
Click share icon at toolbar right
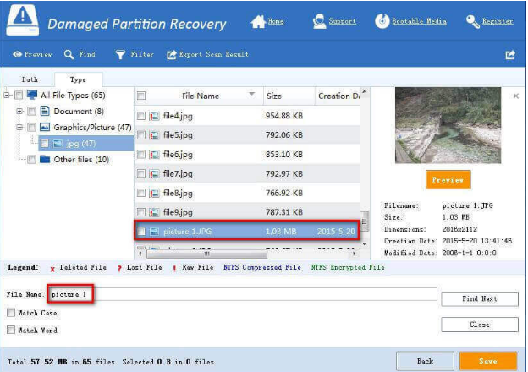tap(510, 55)
